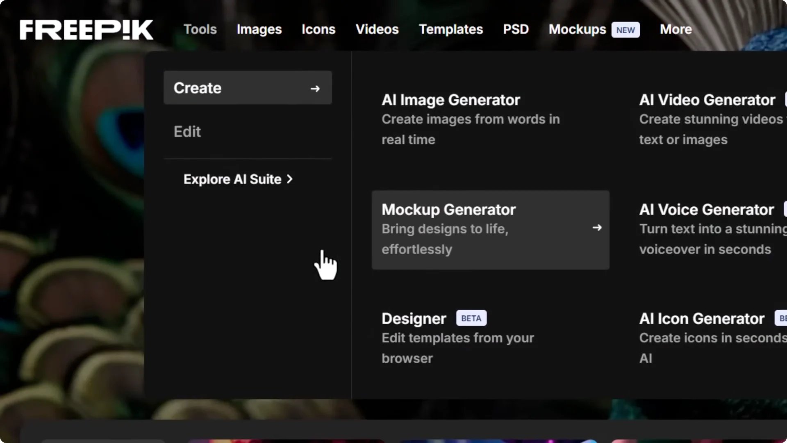Expand Explore AI Suite with its chevron
The width and height of the screenshot is (787, 443).
290,179
